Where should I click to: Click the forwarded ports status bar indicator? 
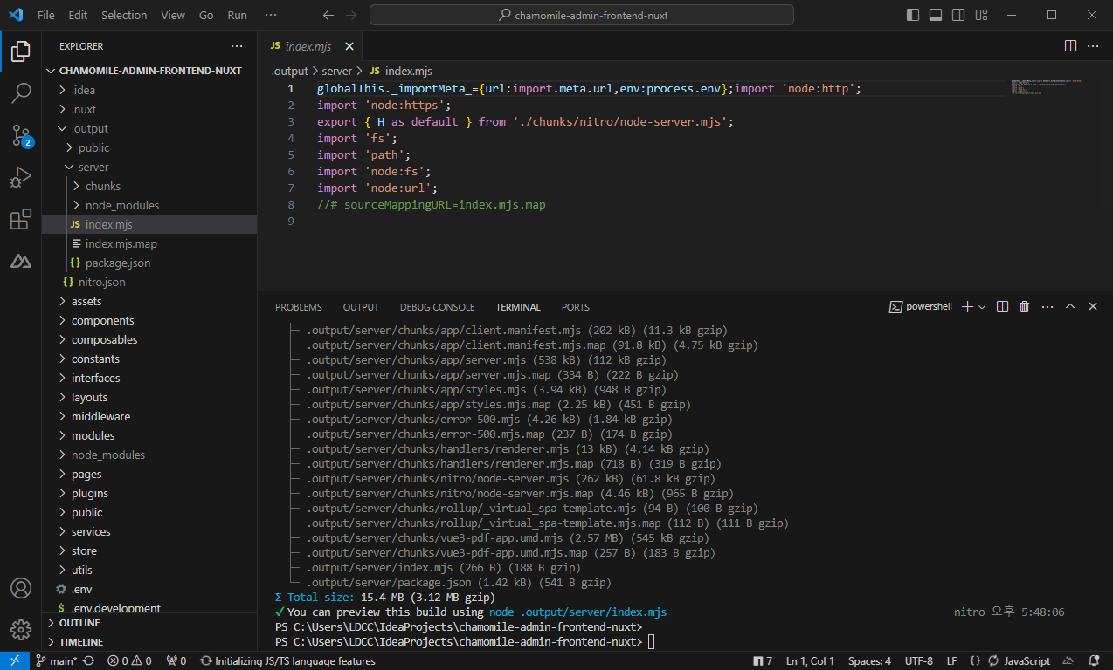176,661
